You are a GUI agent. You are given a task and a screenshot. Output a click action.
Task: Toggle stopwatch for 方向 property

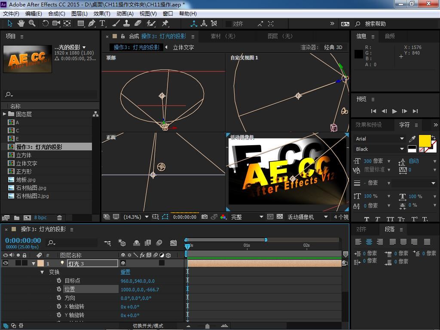pos(59,298)
